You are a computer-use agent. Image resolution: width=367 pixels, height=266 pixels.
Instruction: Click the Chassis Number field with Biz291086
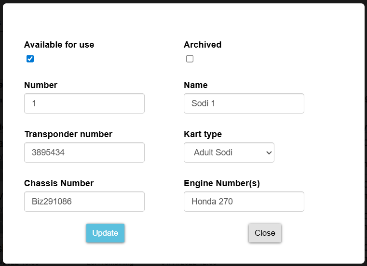coord(84,202)
